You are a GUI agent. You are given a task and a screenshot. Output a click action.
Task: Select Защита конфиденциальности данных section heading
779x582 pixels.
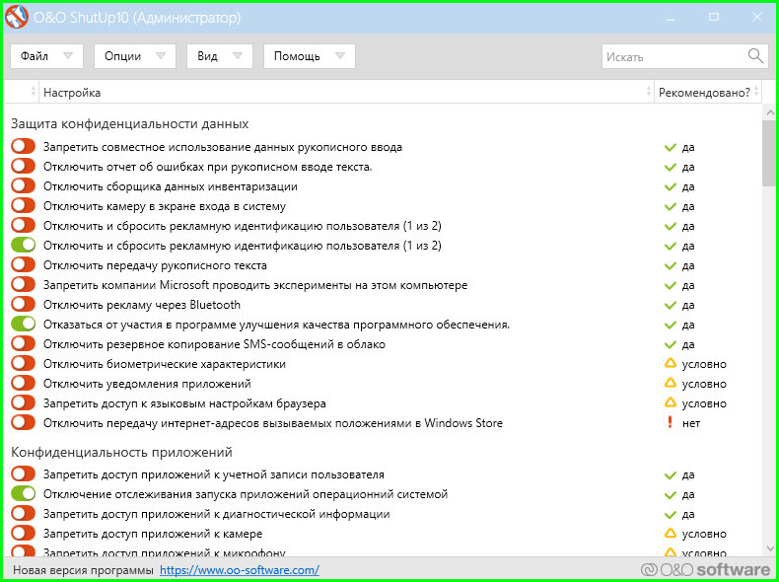(x=129, y=123)
